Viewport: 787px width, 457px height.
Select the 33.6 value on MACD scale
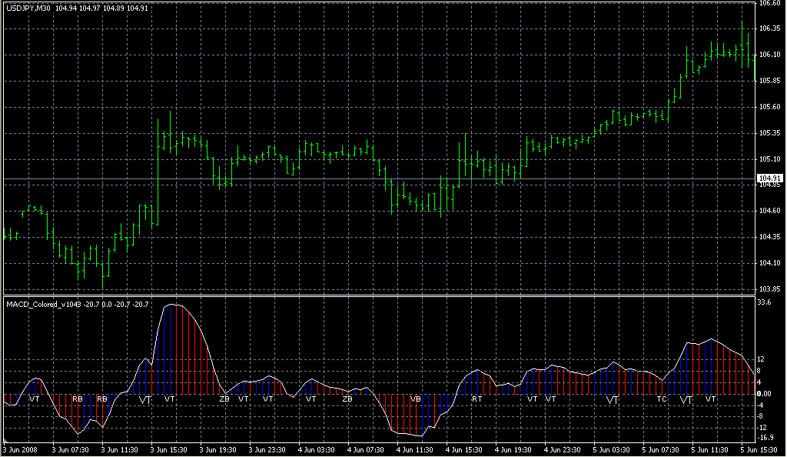tap(764, 303)
